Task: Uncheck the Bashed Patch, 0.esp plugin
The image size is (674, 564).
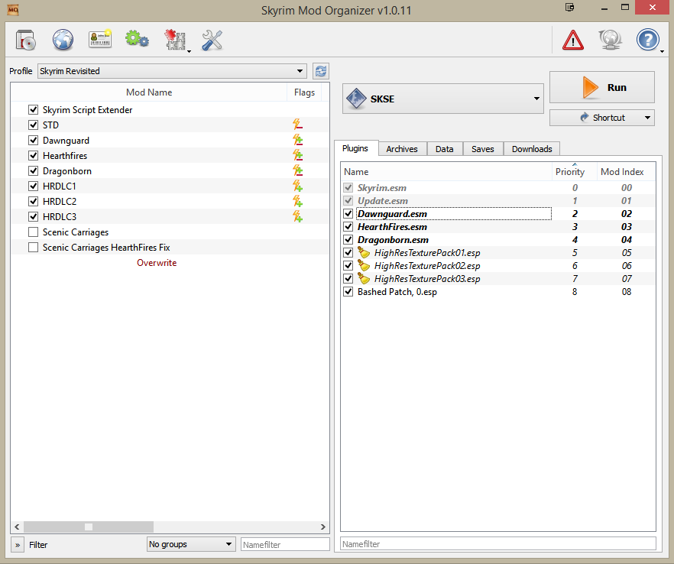Action: coord(348,291)
